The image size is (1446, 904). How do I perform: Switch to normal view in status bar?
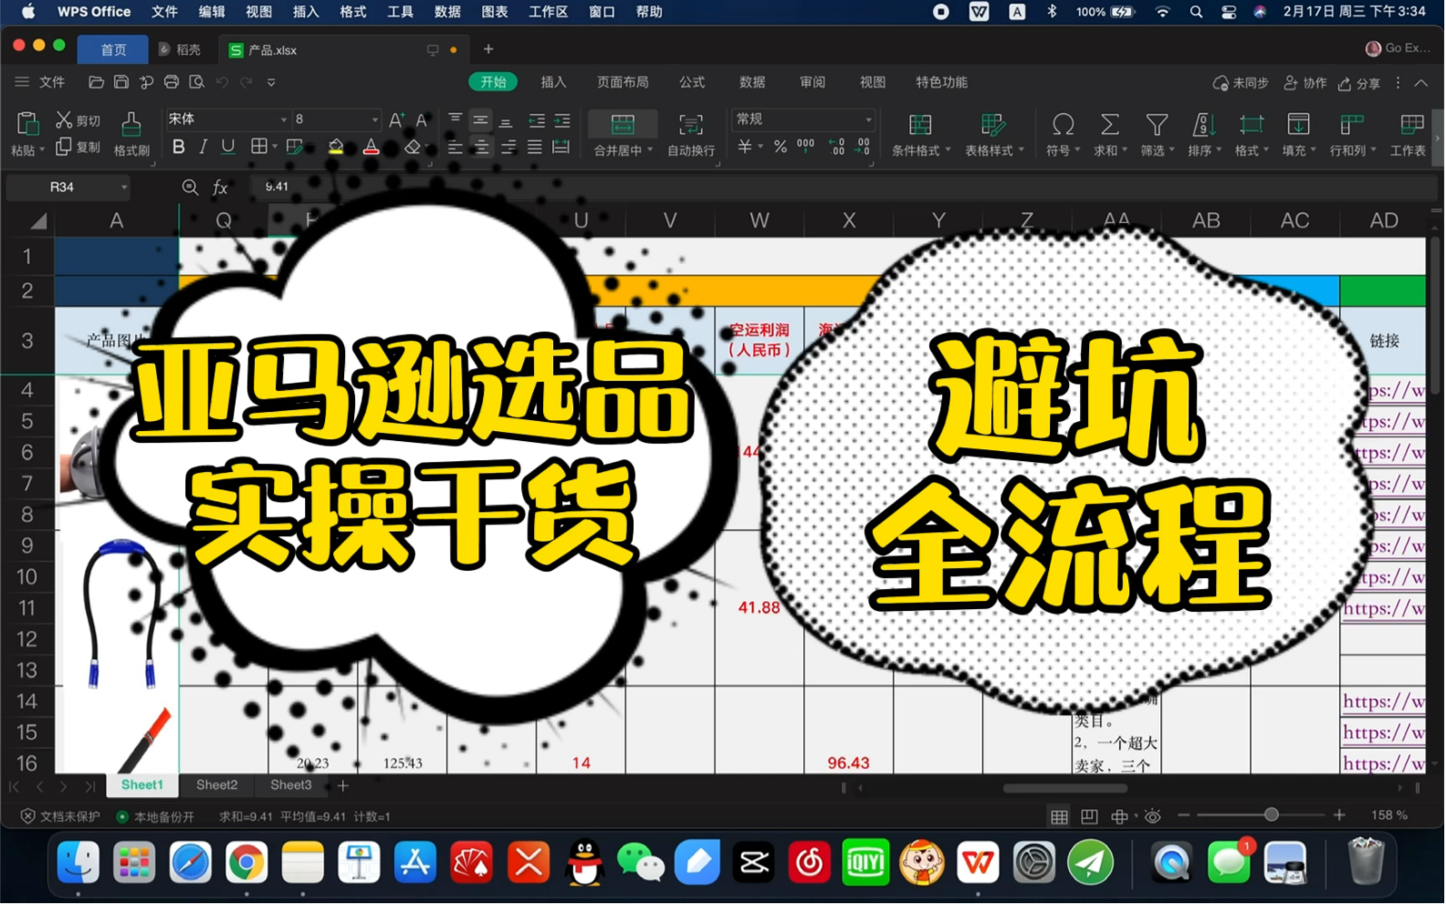point(1059,816)
